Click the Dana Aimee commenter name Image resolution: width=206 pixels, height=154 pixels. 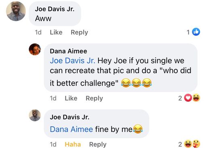(x=68, y=51)
